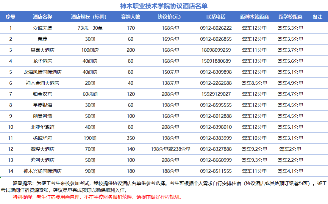Viewport: 328px width, 204px height.
Task: Select the price cell 150无早
Action: click(169, 72)
